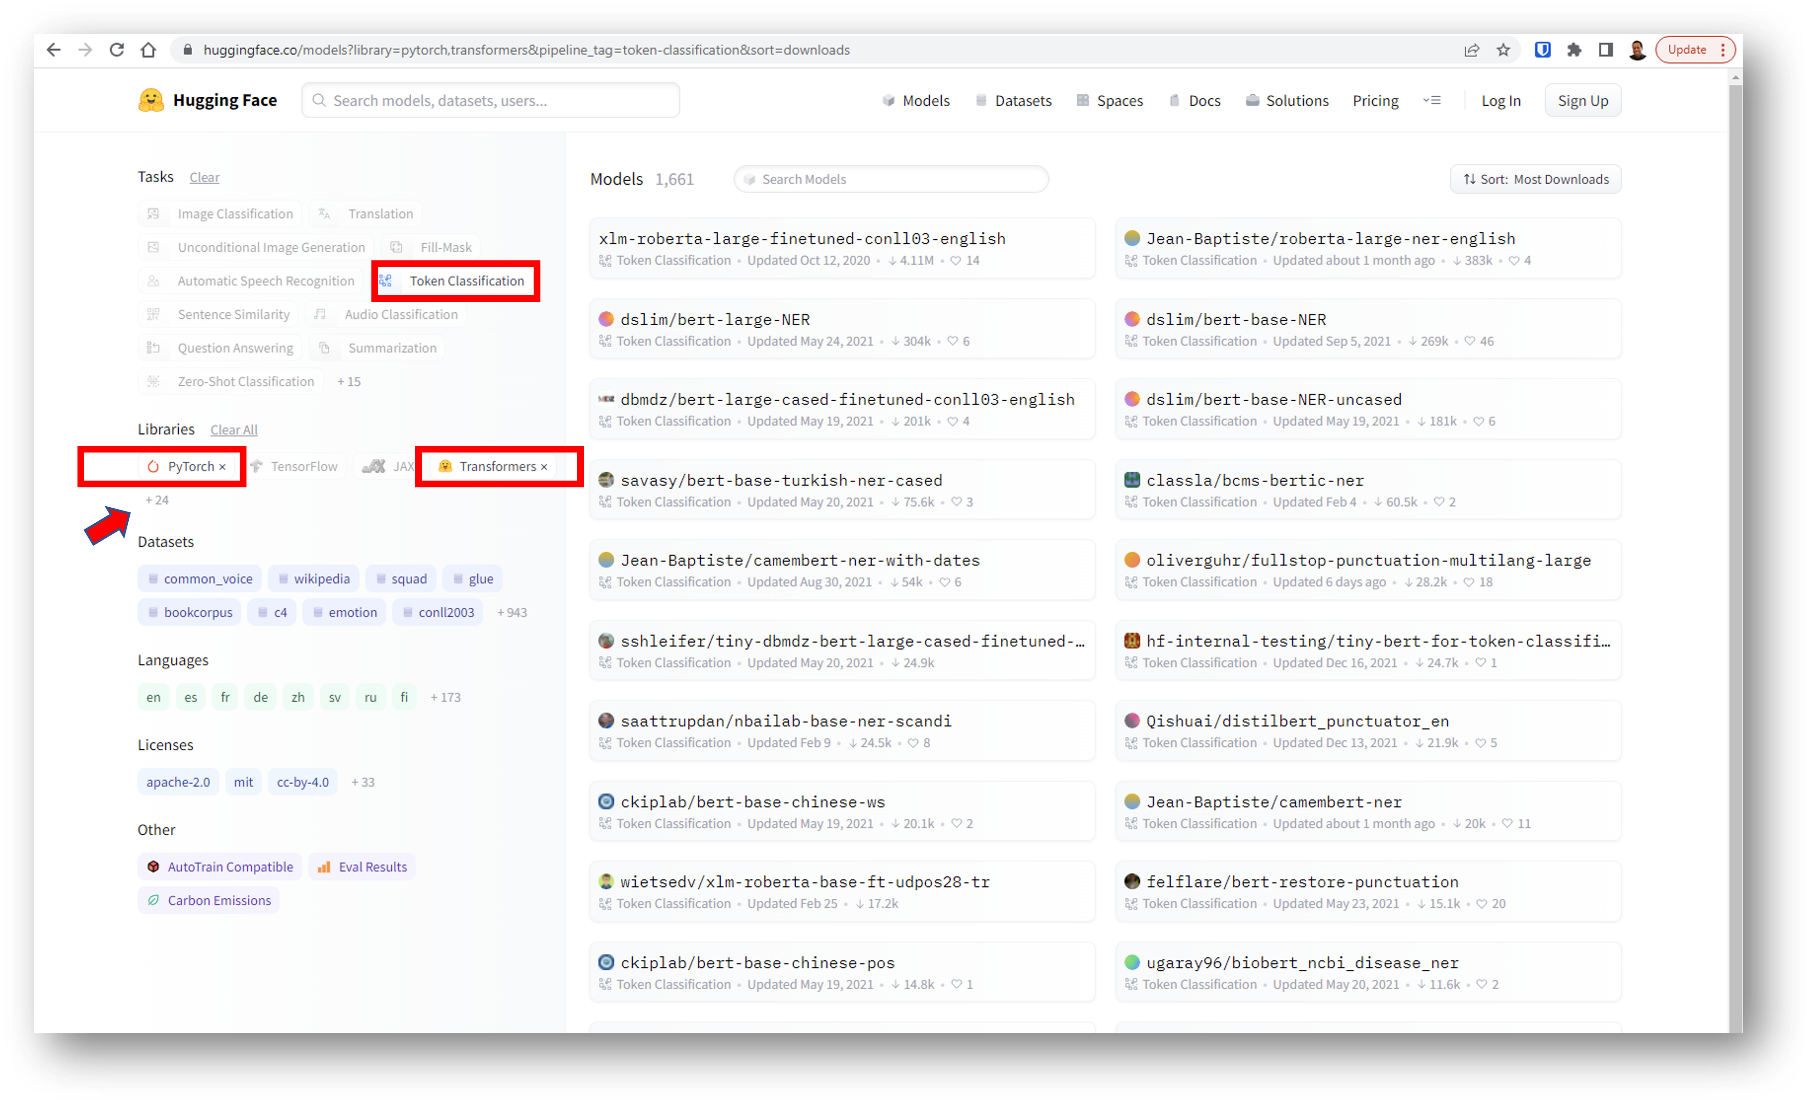Click the Sign Up button
This screenshot has width=1812, height=1102.
pyautogui.click(x=1582, y=101)
